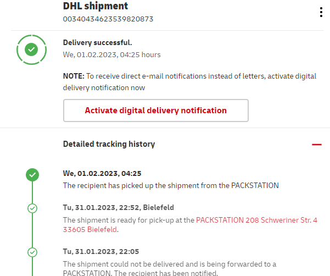Collapse tracking history with the red minus

click(x=316, y=144)
